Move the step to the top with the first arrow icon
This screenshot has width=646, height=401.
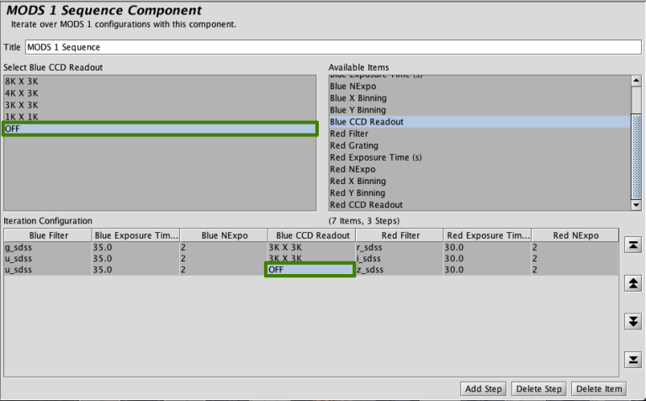633,245
